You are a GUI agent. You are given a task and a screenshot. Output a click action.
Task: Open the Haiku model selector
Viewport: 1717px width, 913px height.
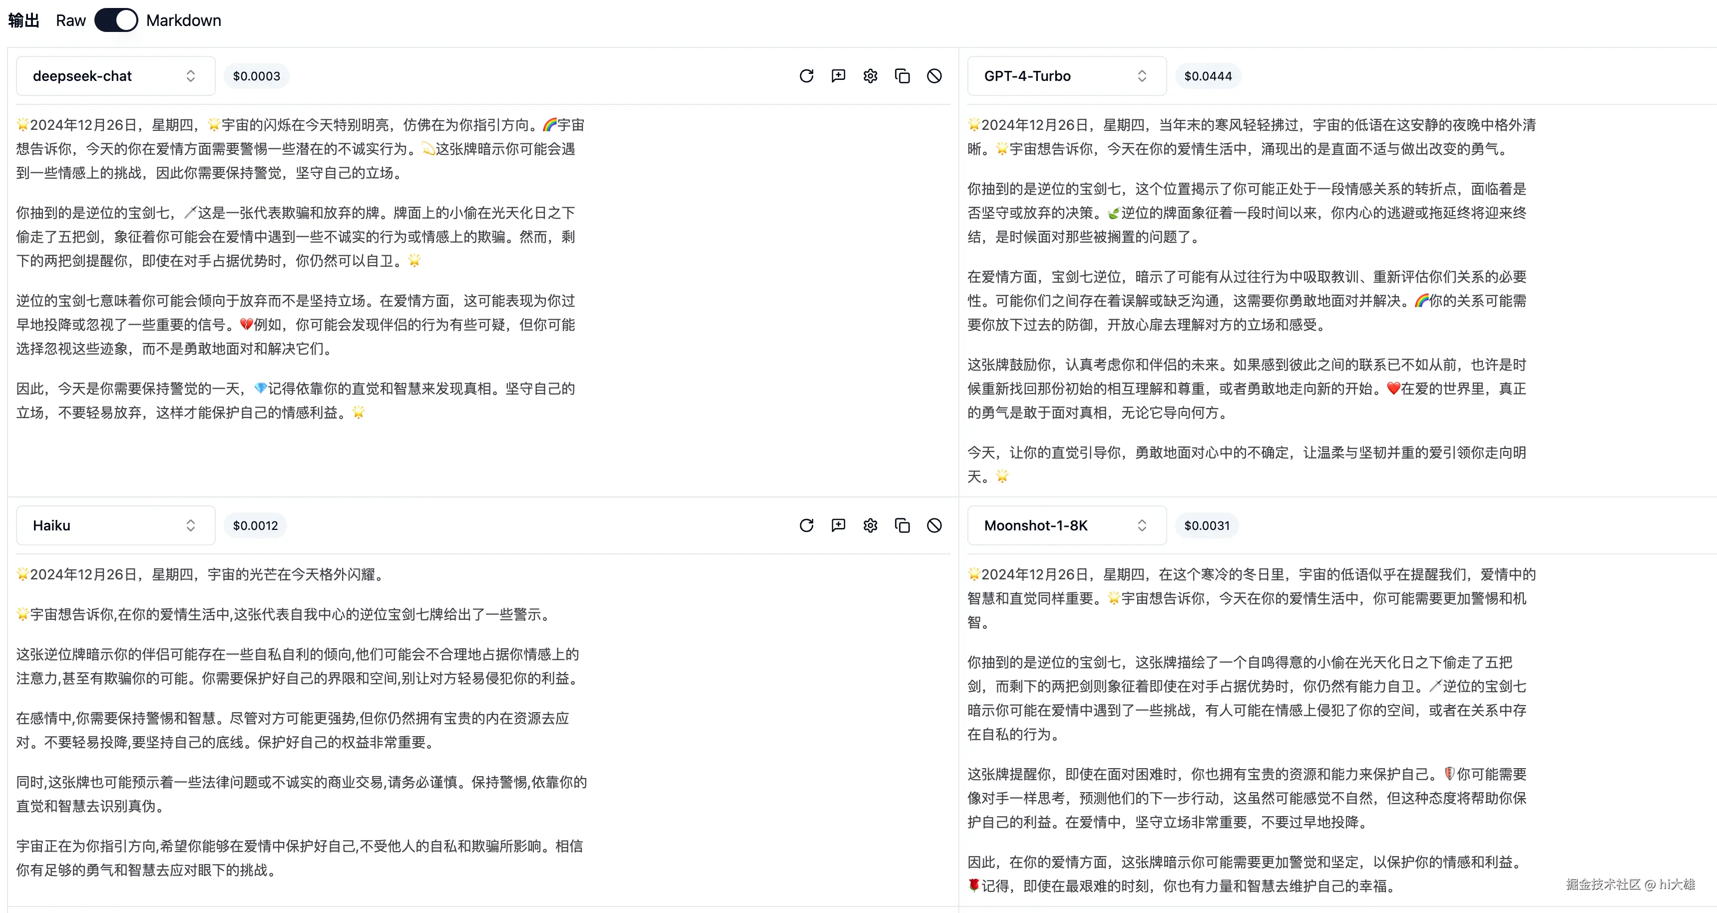(x=115, y=525)
